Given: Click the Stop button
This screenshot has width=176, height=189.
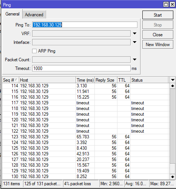Looking at the screenshot, I should [158, 25].
